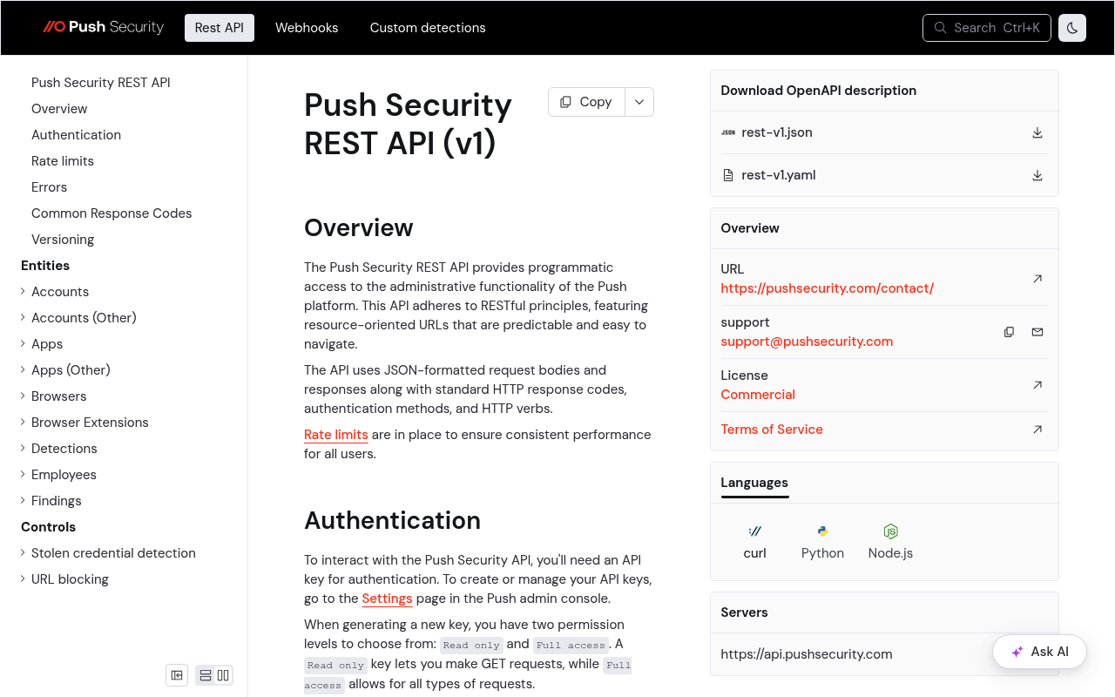Switch to two-column layout view icon

tap(223, 675)
